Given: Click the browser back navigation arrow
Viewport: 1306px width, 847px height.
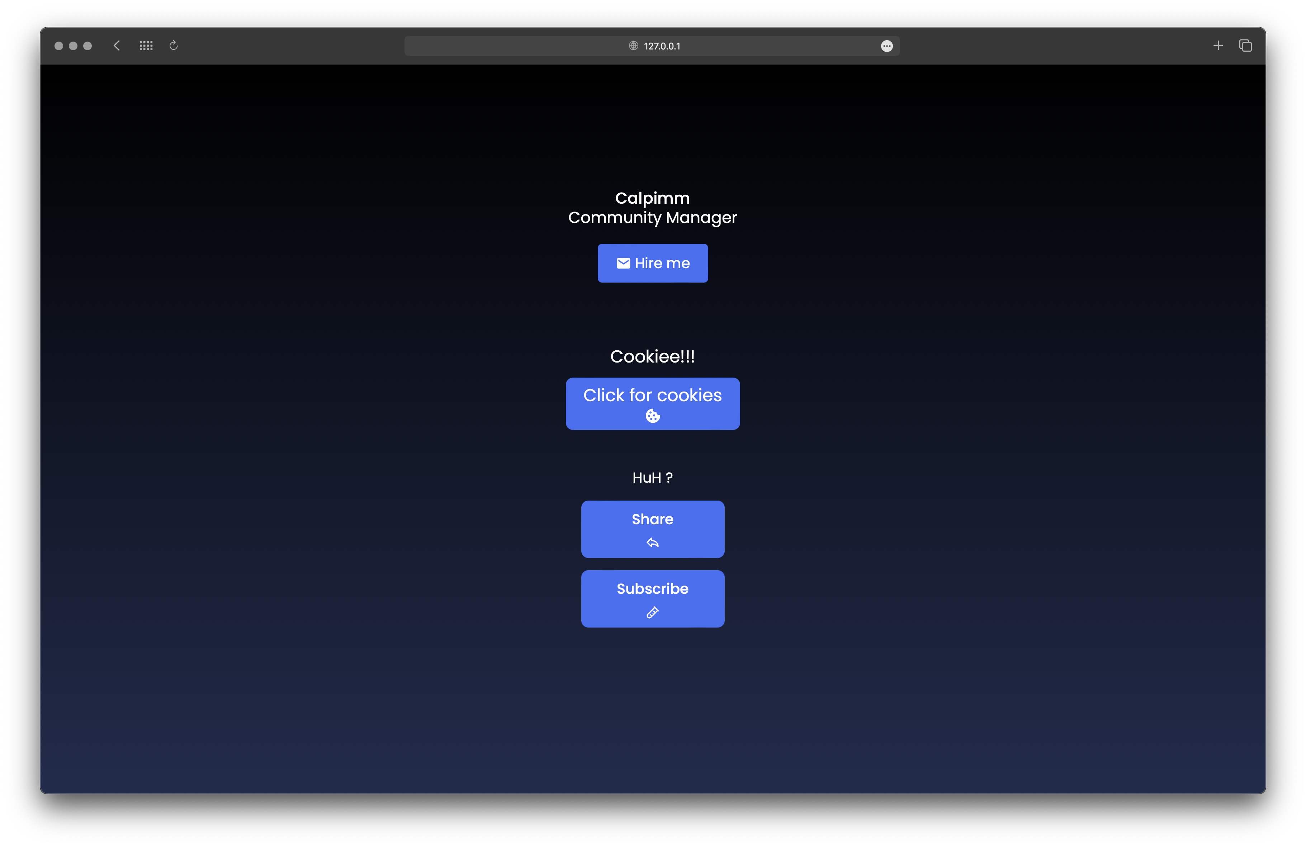Looking at the screenshot, I should pos(116,46).
